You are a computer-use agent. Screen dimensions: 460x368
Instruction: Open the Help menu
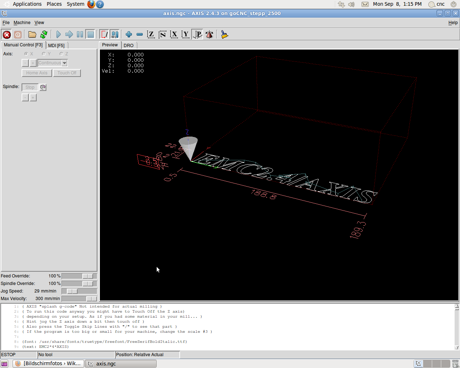(453, 23)
